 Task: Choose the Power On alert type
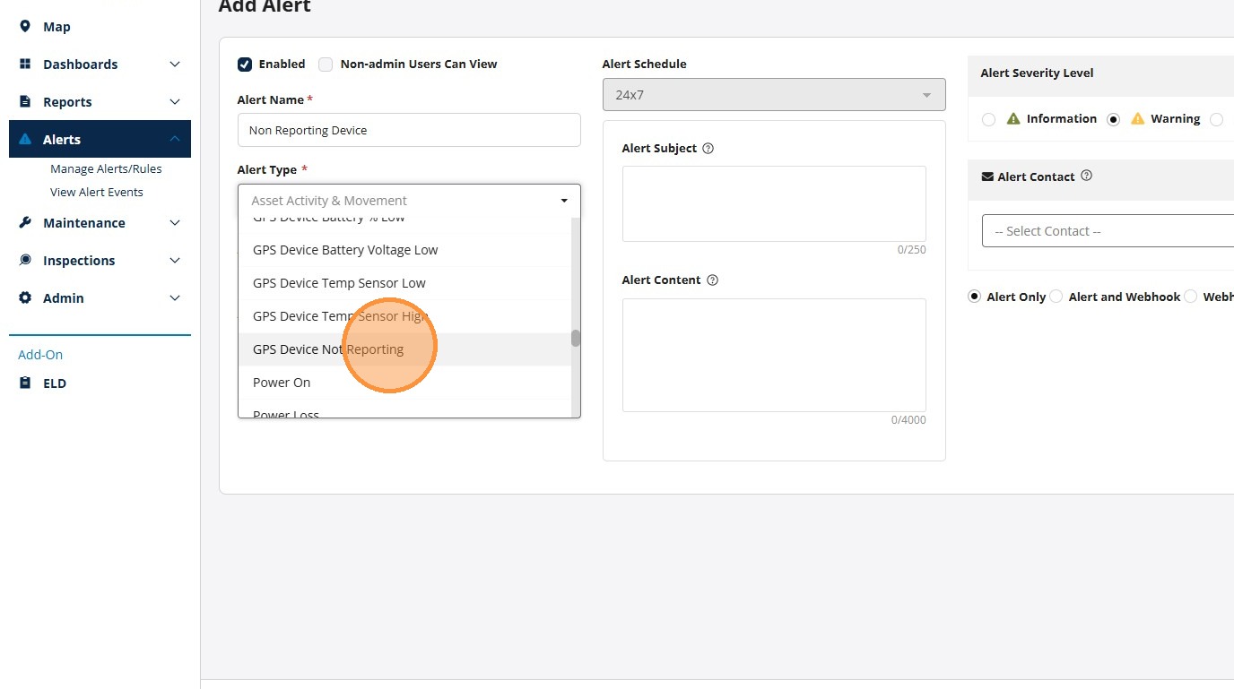(x=404, y=383)
